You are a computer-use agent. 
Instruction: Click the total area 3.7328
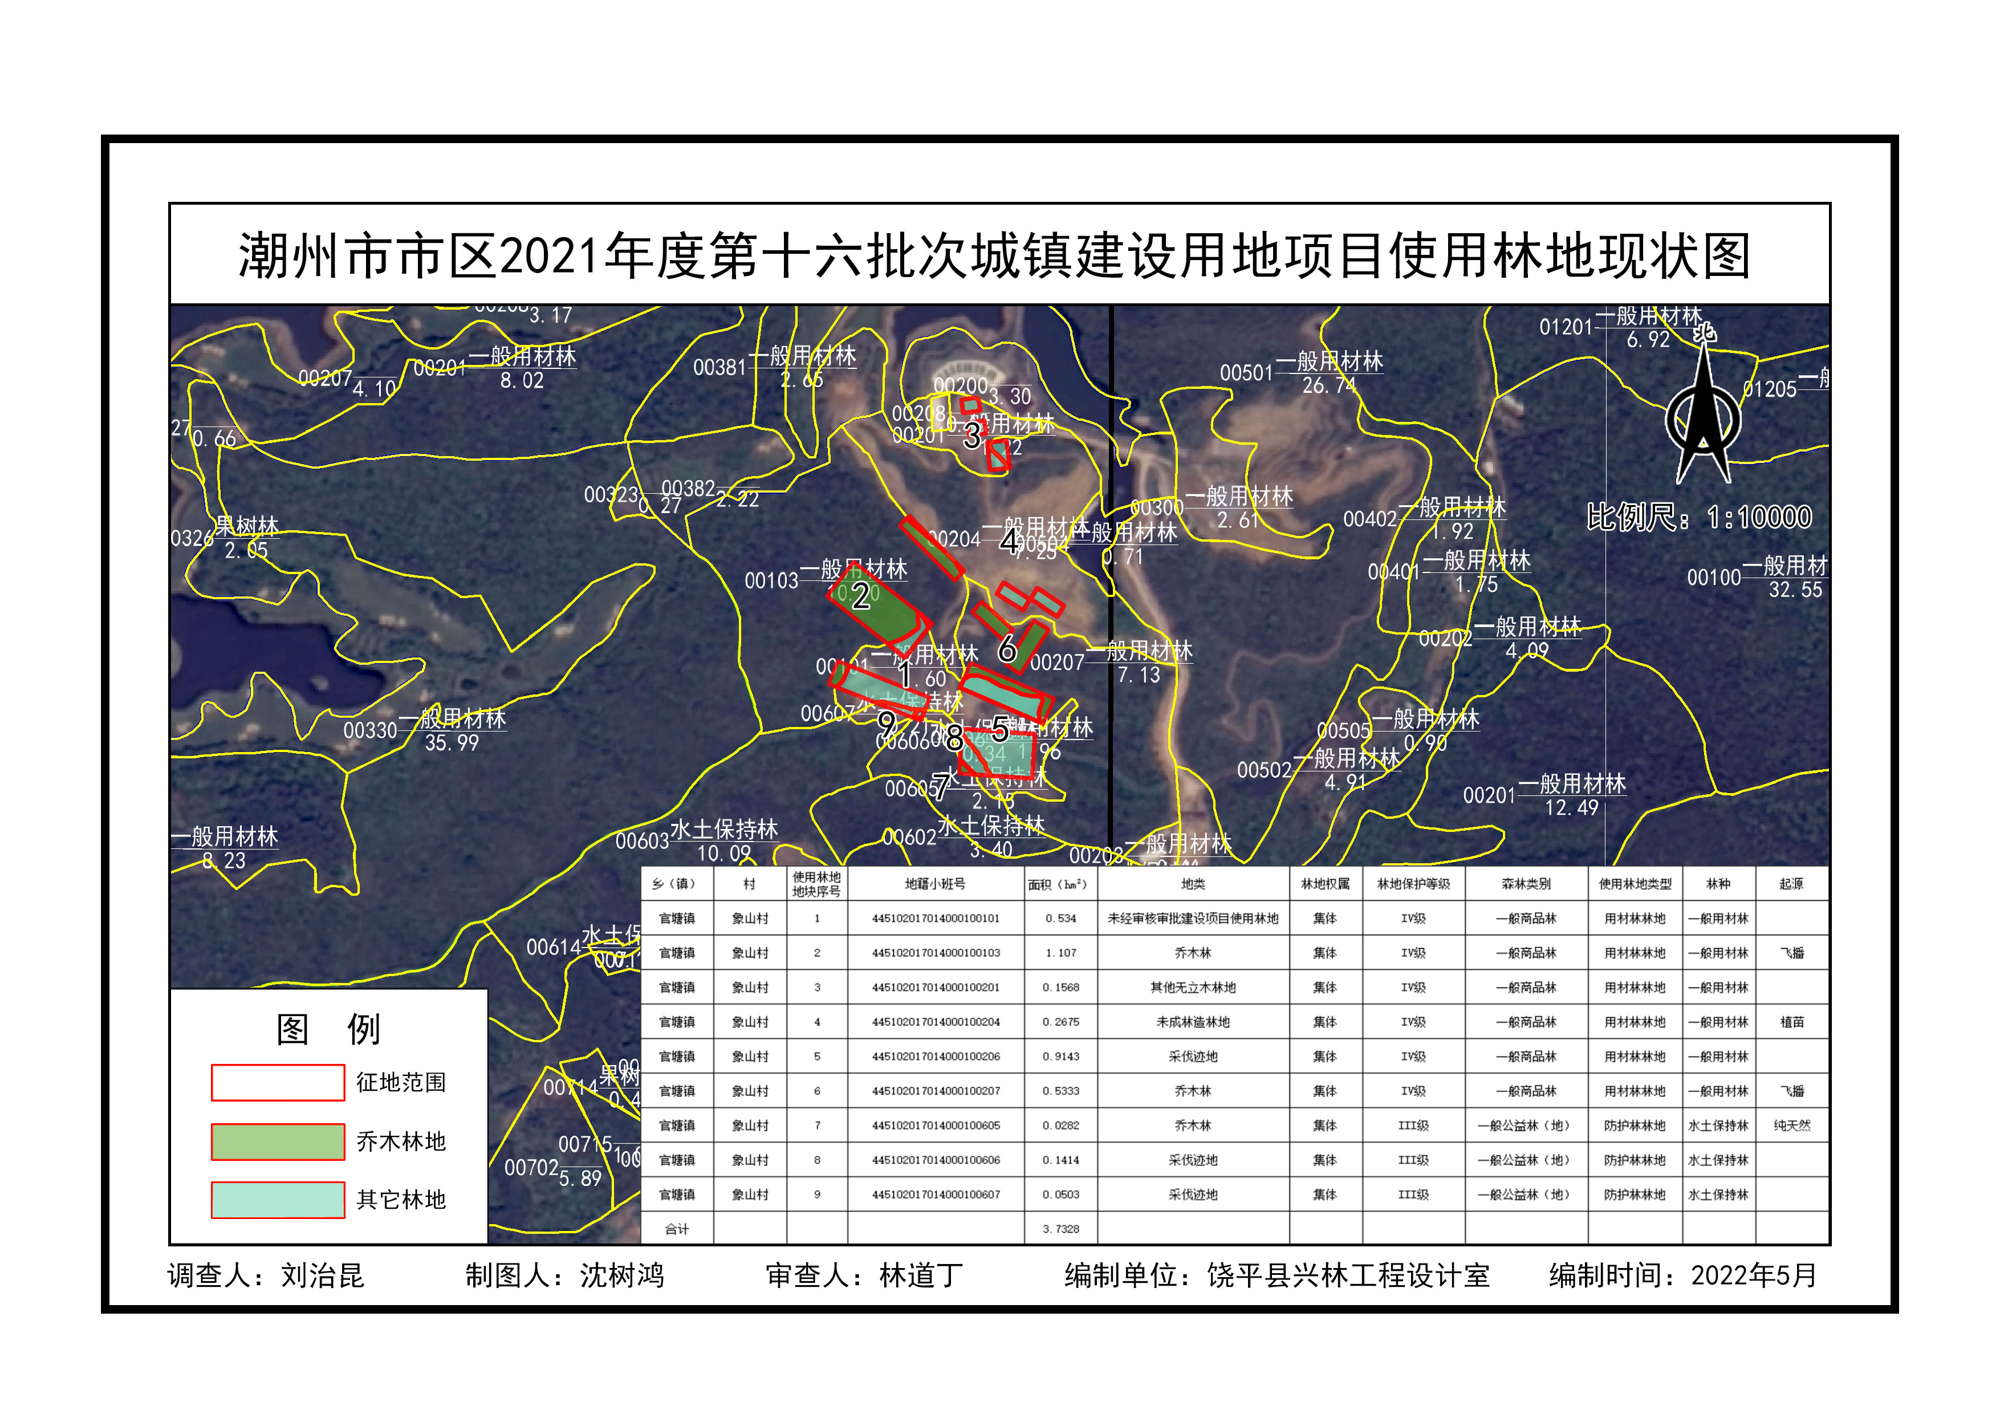click(x=1061, y=1229)
